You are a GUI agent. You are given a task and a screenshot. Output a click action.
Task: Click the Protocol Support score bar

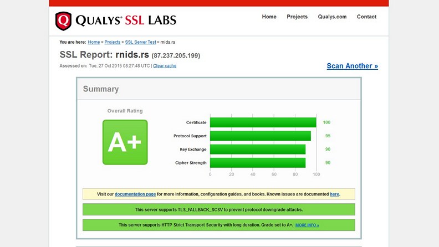260,136
